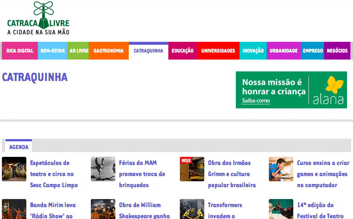Select the Ar Livre tab

[78, 51]
